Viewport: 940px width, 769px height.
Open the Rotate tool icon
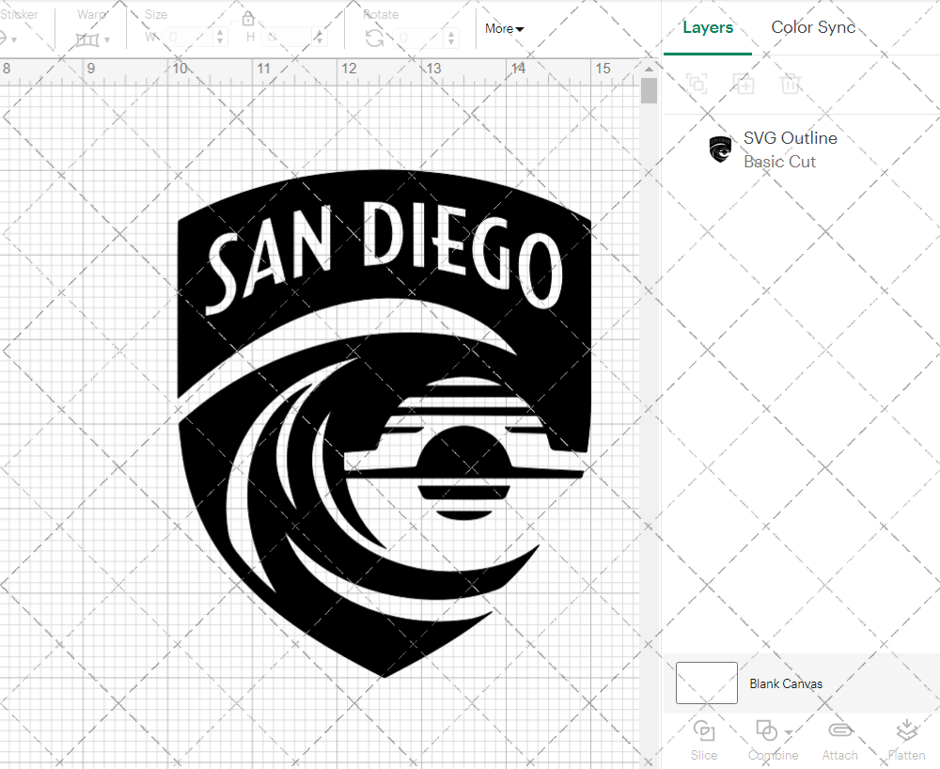[374, 36]
